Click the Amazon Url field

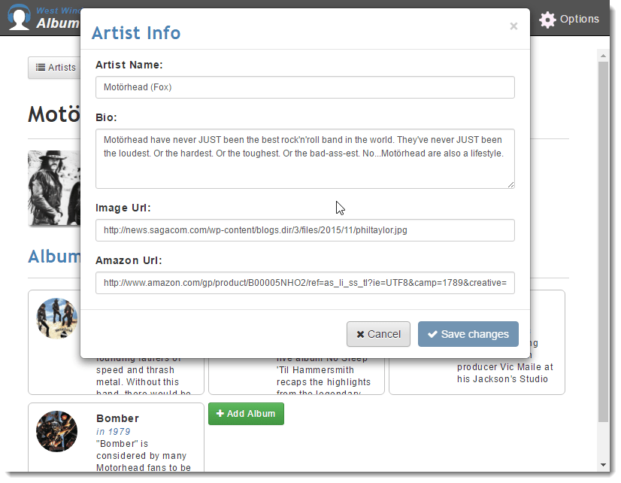coord(305,283)
